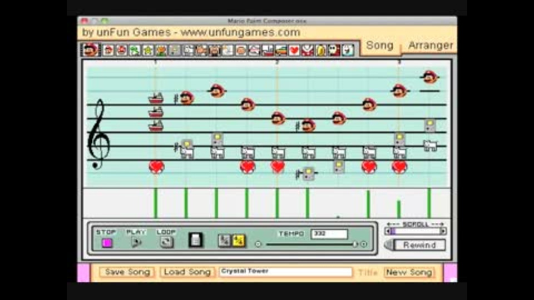The image size is (534, 300).
Task: Select the Pig instrument icon
Action: point(215,51)
